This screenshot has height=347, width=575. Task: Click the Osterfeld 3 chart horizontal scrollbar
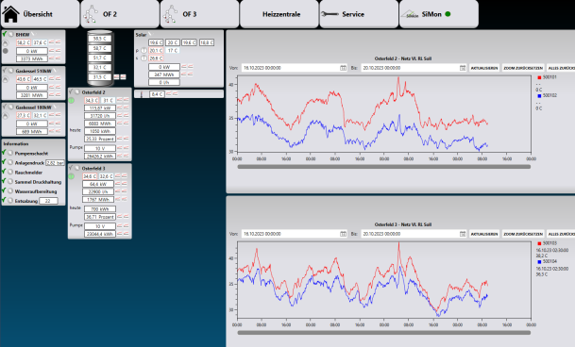click(384, 333)
